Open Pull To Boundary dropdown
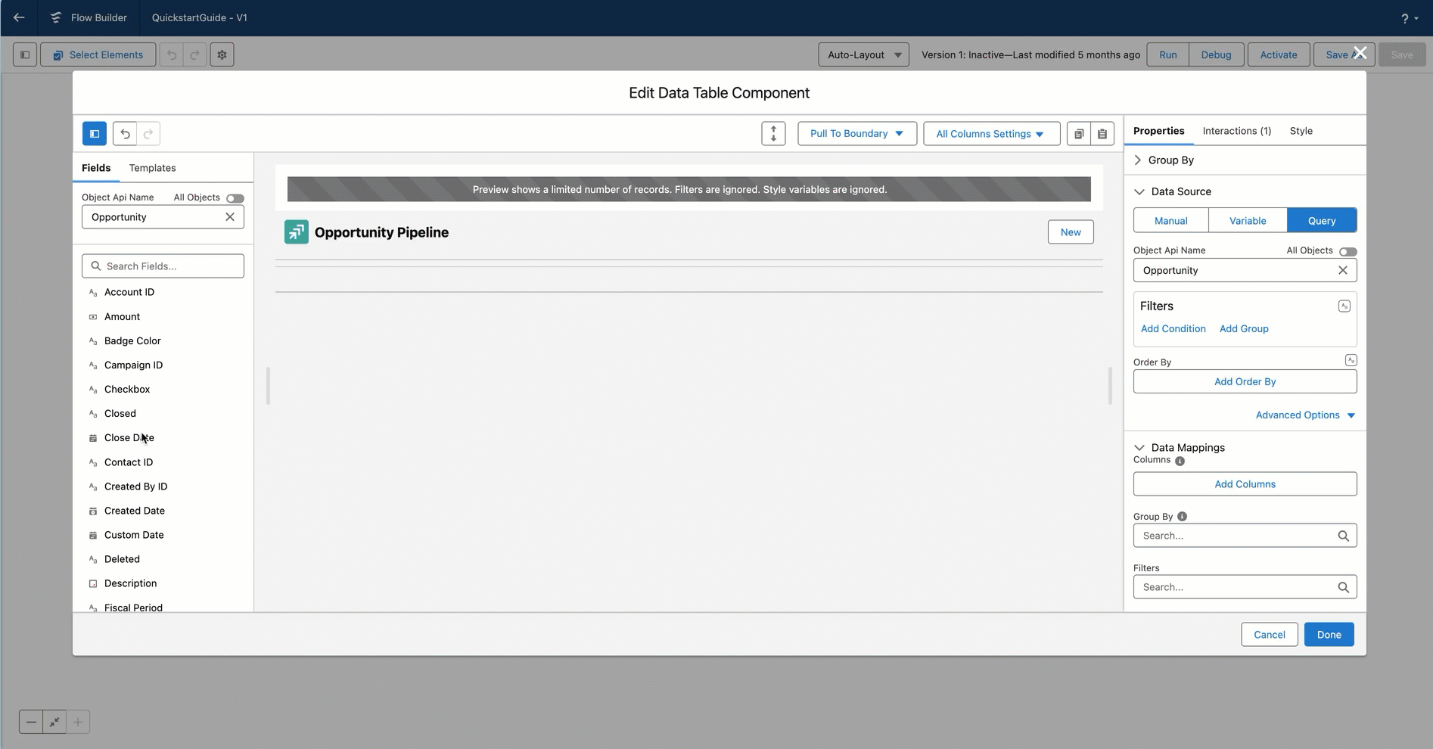Screen dimensions: 1433x749 click(857, 134)
